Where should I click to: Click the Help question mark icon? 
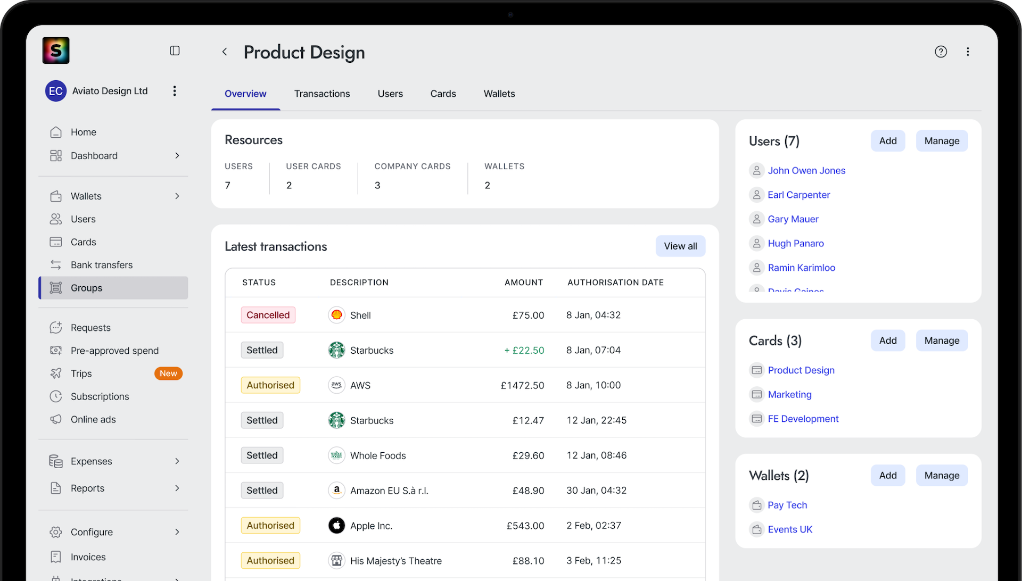[941, 52]
